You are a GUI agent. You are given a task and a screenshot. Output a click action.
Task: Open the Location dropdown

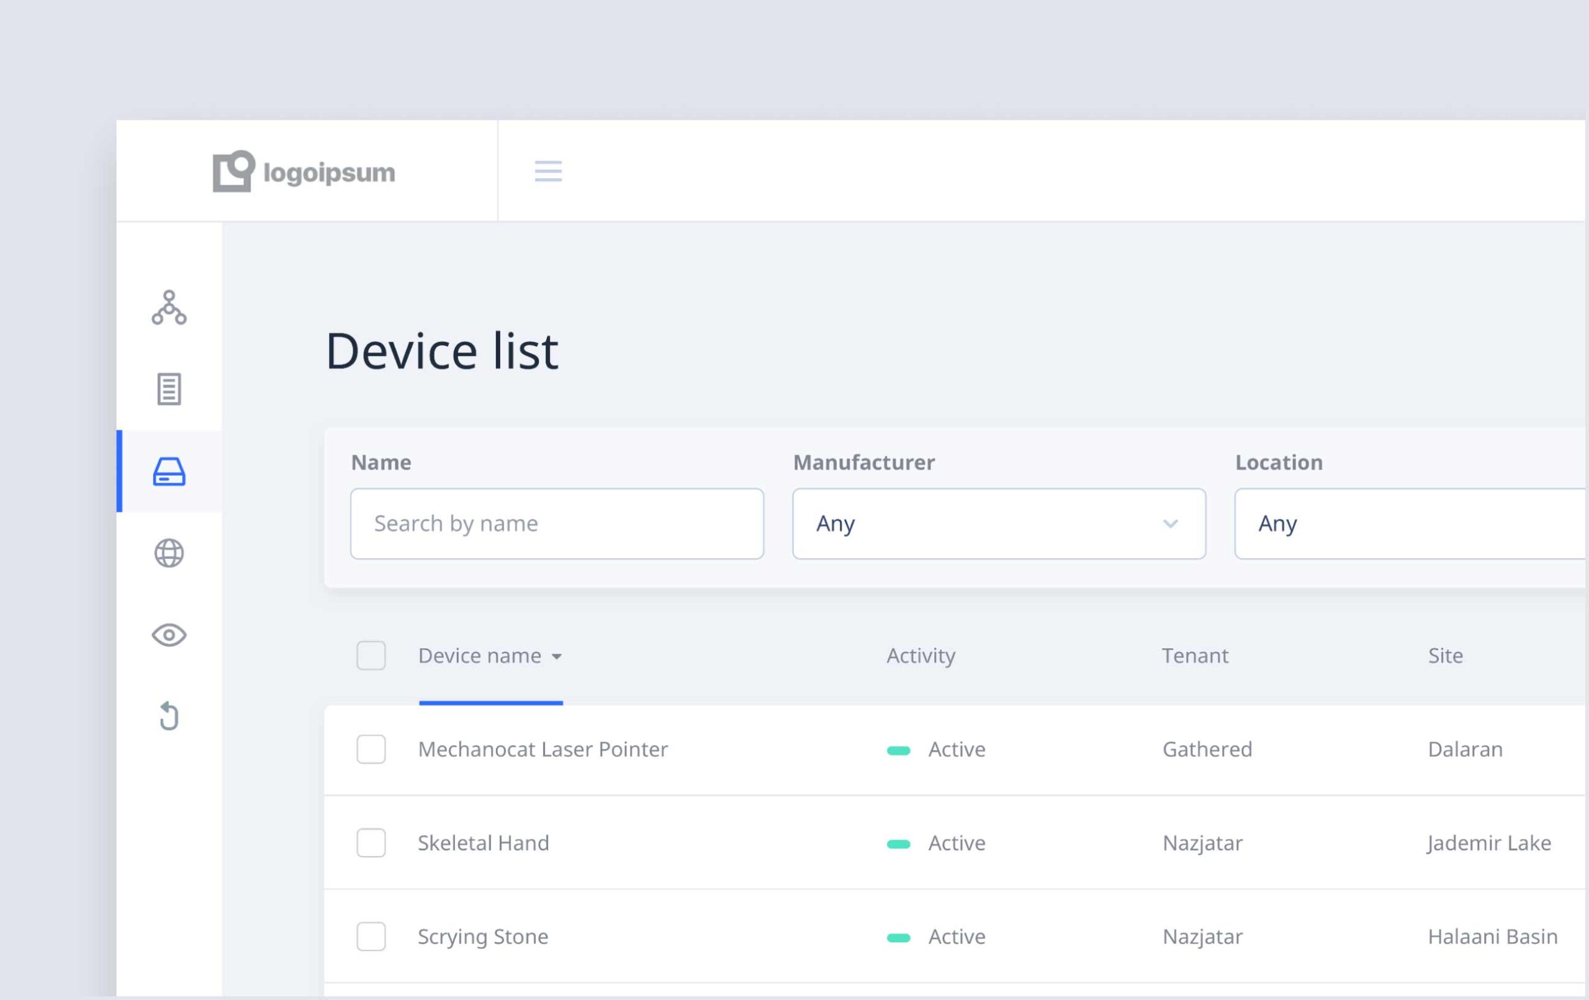pos(1410,524)
